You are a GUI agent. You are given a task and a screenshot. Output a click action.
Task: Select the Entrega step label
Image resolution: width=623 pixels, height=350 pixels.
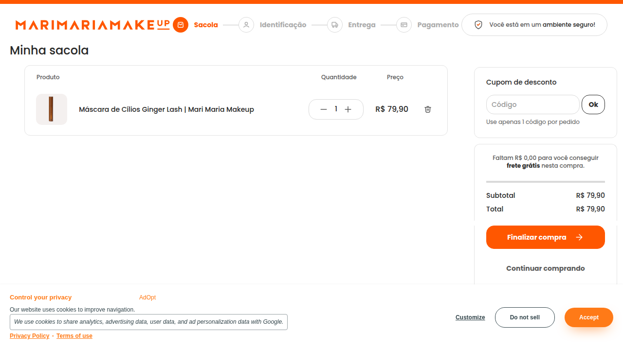click(362, 25)
